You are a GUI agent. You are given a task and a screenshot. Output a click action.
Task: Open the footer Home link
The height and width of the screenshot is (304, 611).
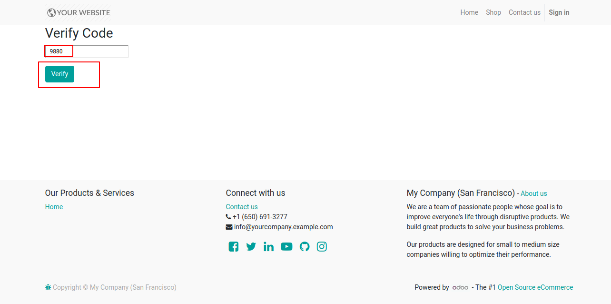[54, 207]
